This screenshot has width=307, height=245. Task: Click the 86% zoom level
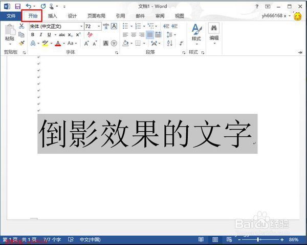294,239
